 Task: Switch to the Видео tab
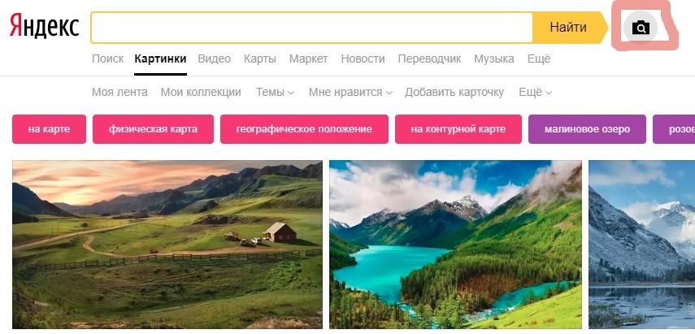(x=214, y=59)
